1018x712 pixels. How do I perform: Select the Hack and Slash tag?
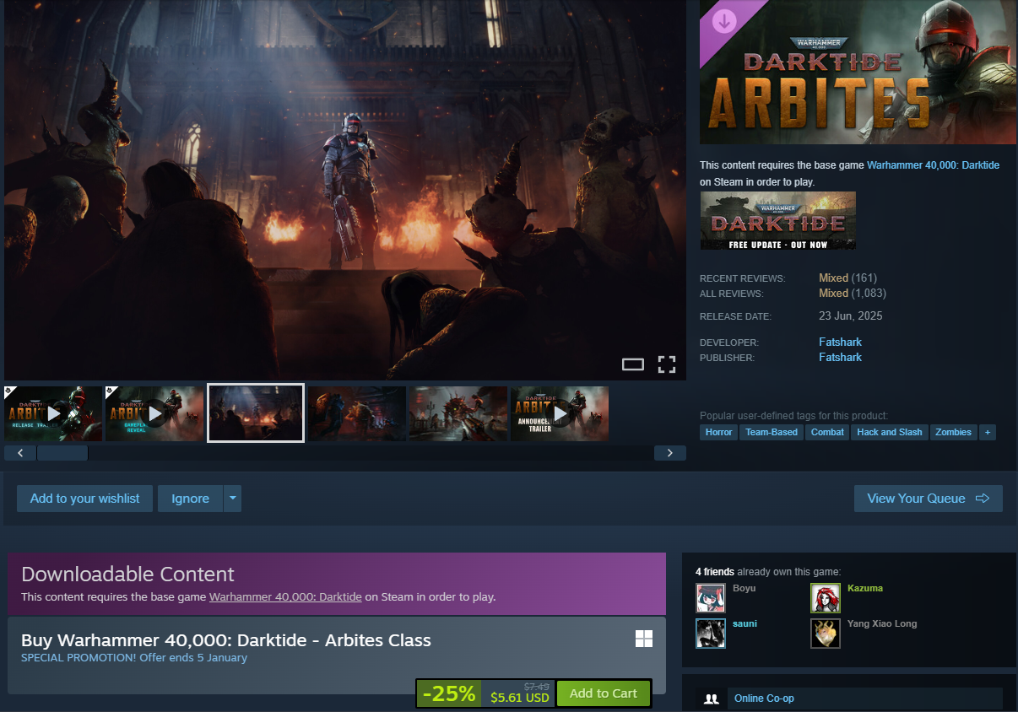pos(890,432)
